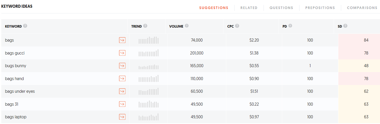Image resolution: width=380 pixels, height=124 pixels.
Task: Click help icon beside TREND header
Action: tap(145, 26)
